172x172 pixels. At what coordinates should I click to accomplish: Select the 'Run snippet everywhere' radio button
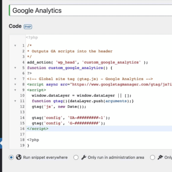[11, 158]
